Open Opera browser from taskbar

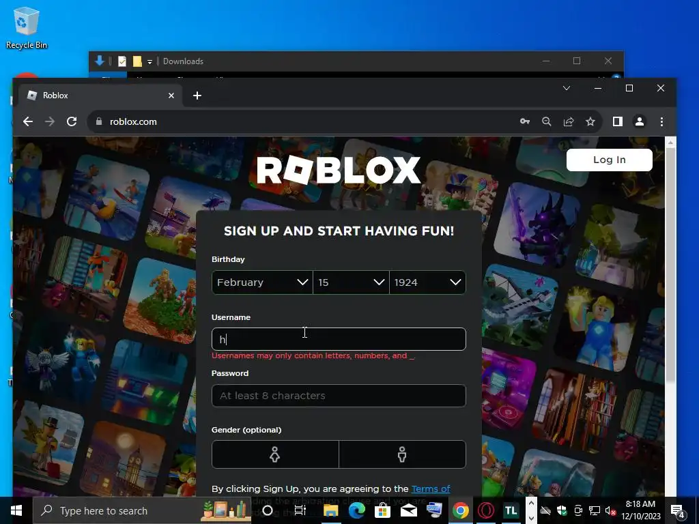(486, 510)
